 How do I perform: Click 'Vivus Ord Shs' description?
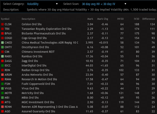point(30,89)
